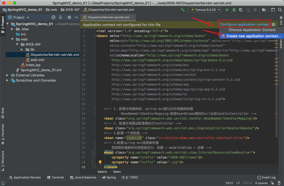Collapse the WEB-INF folder

click(x=17, y=44)
